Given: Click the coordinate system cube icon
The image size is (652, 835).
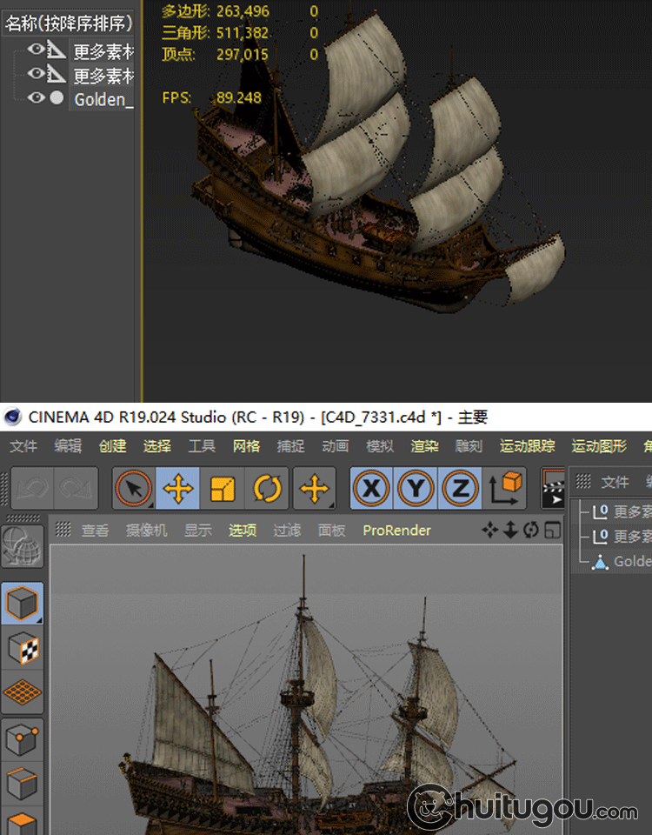Looking at the screenshot, I should [505, 489].
